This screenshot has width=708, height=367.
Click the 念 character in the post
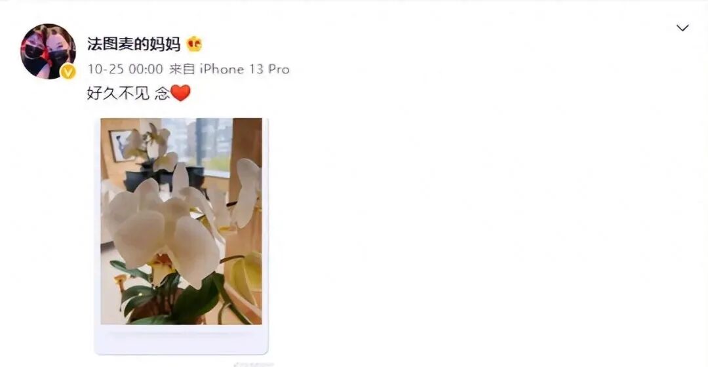click(x=162, y=93)
